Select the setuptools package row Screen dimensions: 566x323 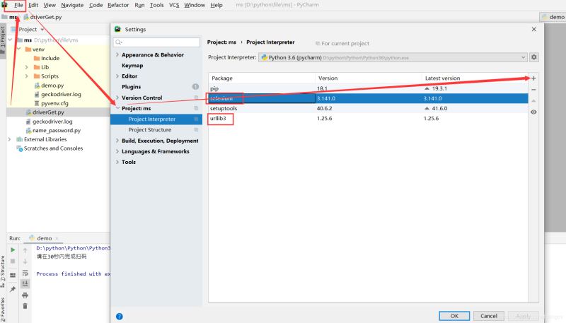pyautogui.click(x=368, y=108)
